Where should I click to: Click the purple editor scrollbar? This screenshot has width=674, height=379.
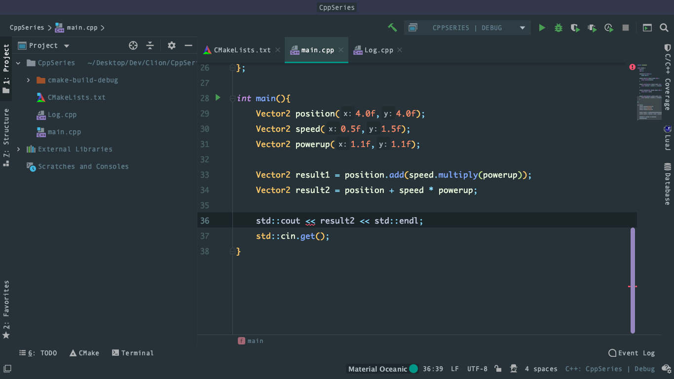coord(633,280)
